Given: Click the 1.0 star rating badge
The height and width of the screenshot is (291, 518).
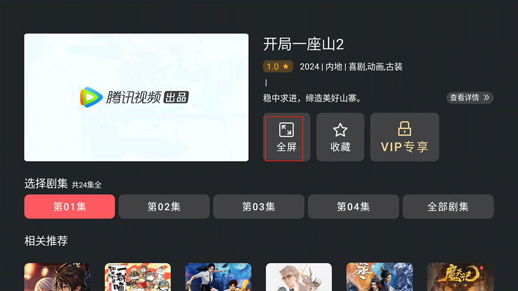Looking at the screenshot, I should (278, 67).
